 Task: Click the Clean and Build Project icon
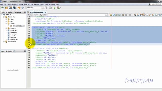50,8
